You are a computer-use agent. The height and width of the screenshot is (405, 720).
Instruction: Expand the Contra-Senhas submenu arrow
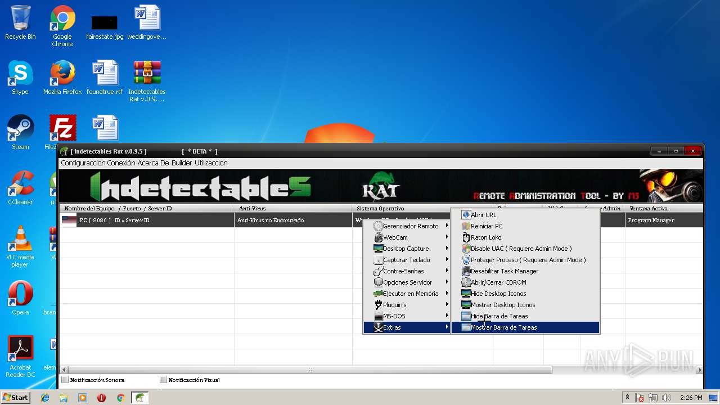tap(447, 271)
